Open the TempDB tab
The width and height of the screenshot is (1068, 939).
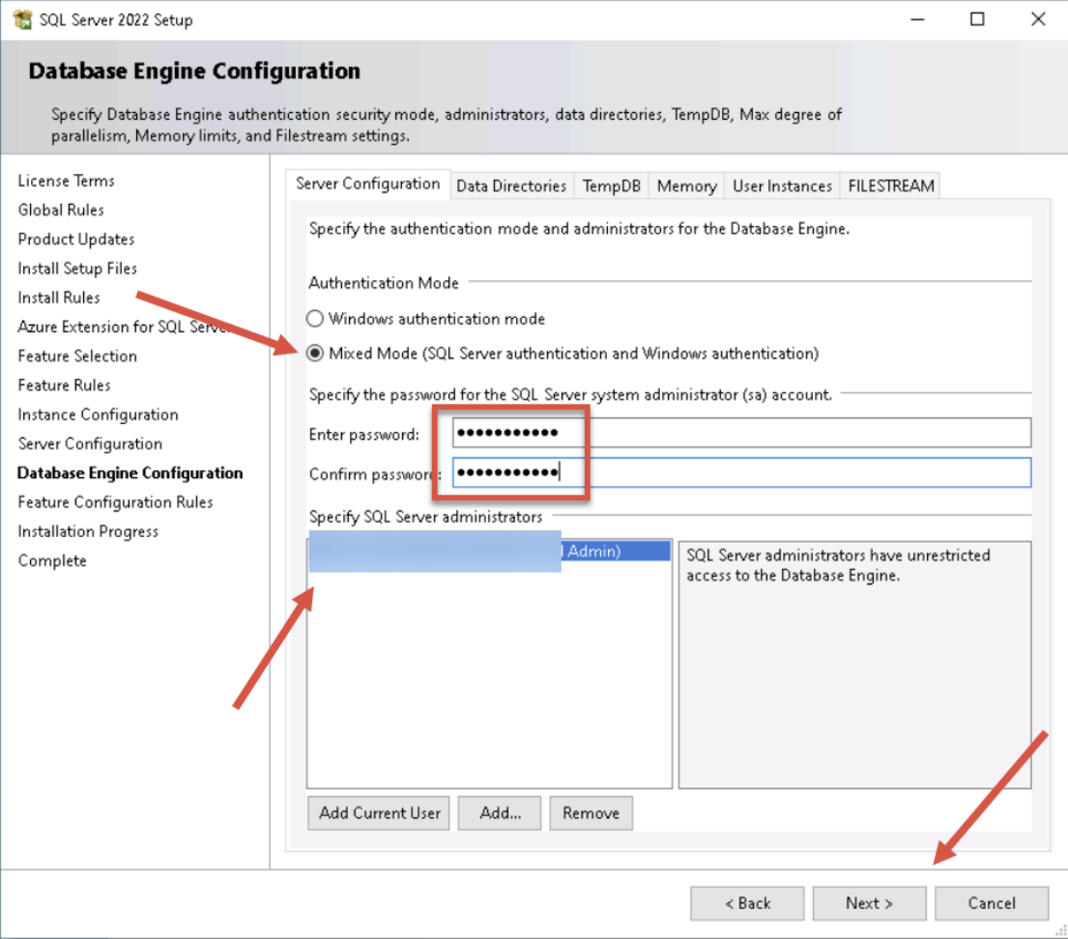[x=611, y=185]
